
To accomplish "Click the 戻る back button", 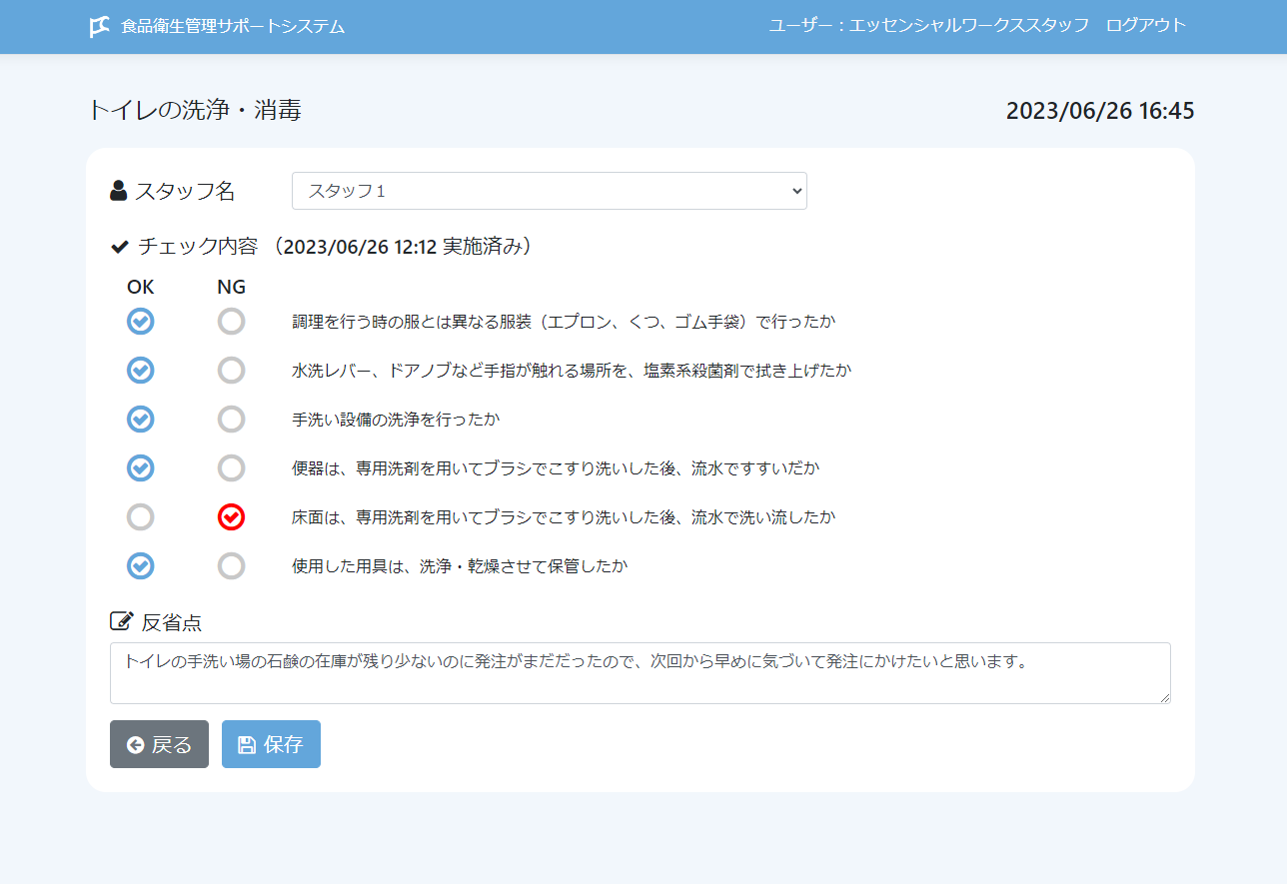I will point(159,744).
